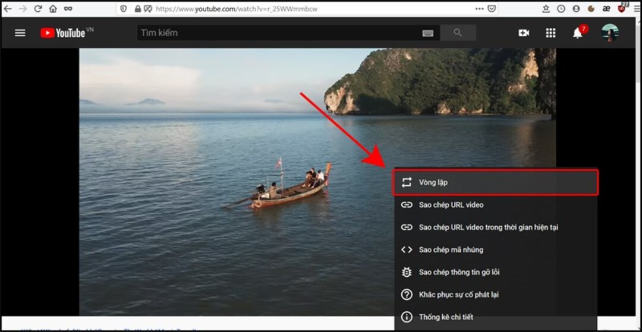Open the YouTube hamburger guide menu
This screenshot has width=642, height=332.
20,33
